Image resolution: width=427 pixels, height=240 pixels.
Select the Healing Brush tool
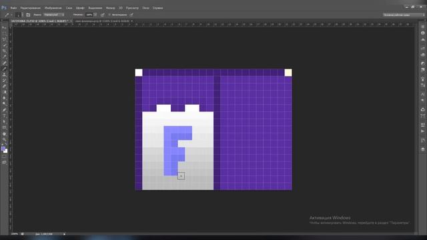pyautogui.click(x=4, y=63)
